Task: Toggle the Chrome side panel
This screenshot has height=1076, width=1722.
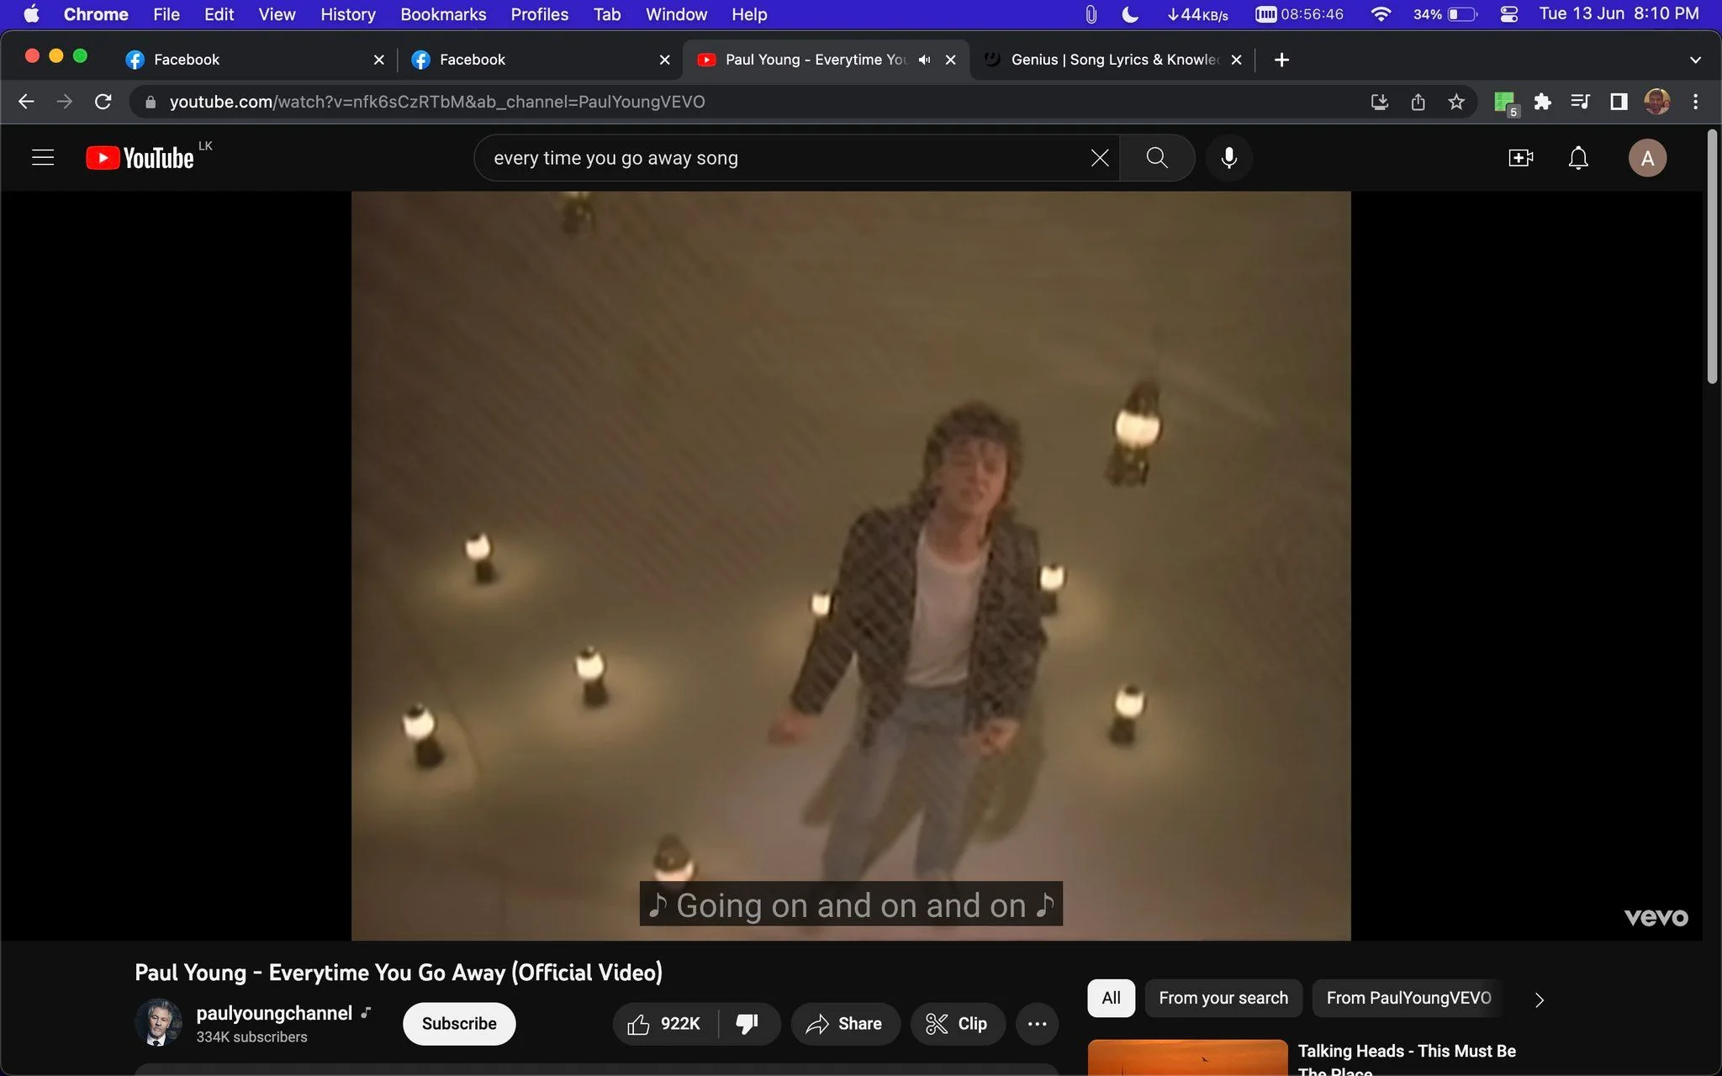Action: click(1618, 102)
